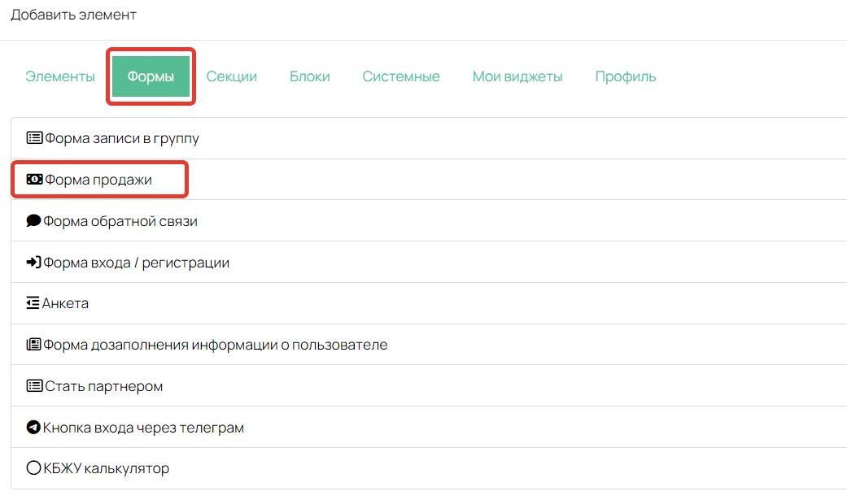Screen dimensions: 847x500
Task: Open the Профиль tab
Action: coord(626,76)
